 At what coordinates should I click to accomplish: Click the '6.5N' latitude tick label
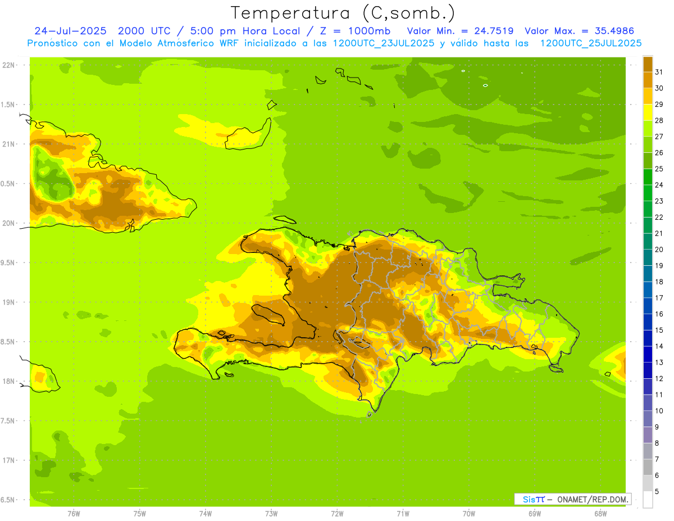click(8, 500)
